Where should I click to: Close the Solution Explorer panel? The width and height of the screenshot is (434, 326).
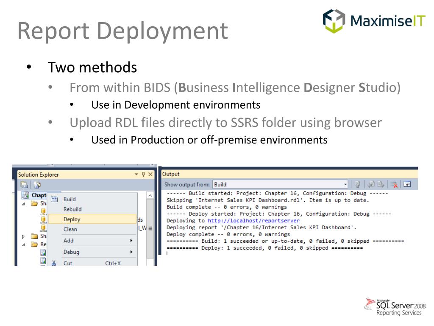(x=150, y=174)
